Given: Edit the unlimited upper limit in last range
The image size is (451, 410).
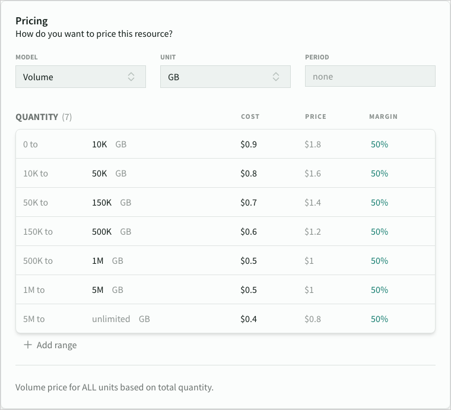Looking at the screenshot, I should (x=111, y=319).
